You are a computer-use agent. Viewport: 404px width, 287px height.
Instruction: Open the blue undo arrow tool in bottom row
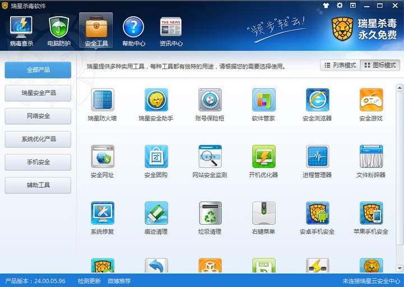point(156,266)
